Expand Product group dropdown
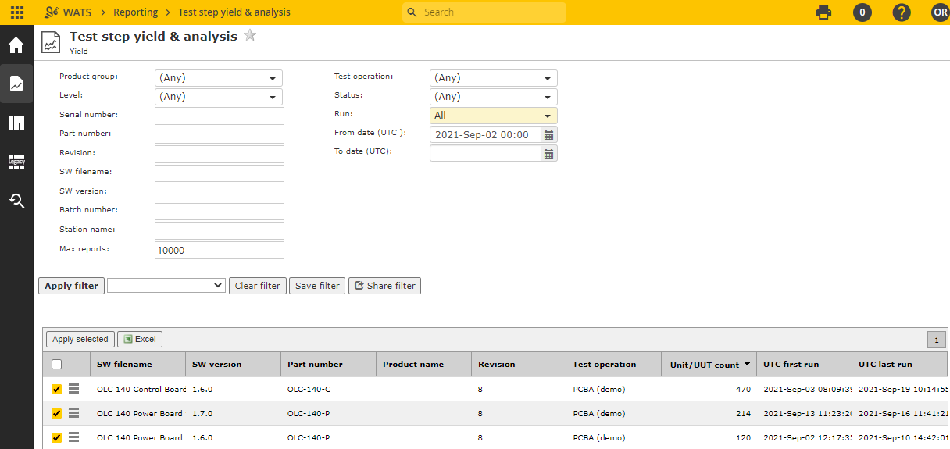 tap(219, 77)
